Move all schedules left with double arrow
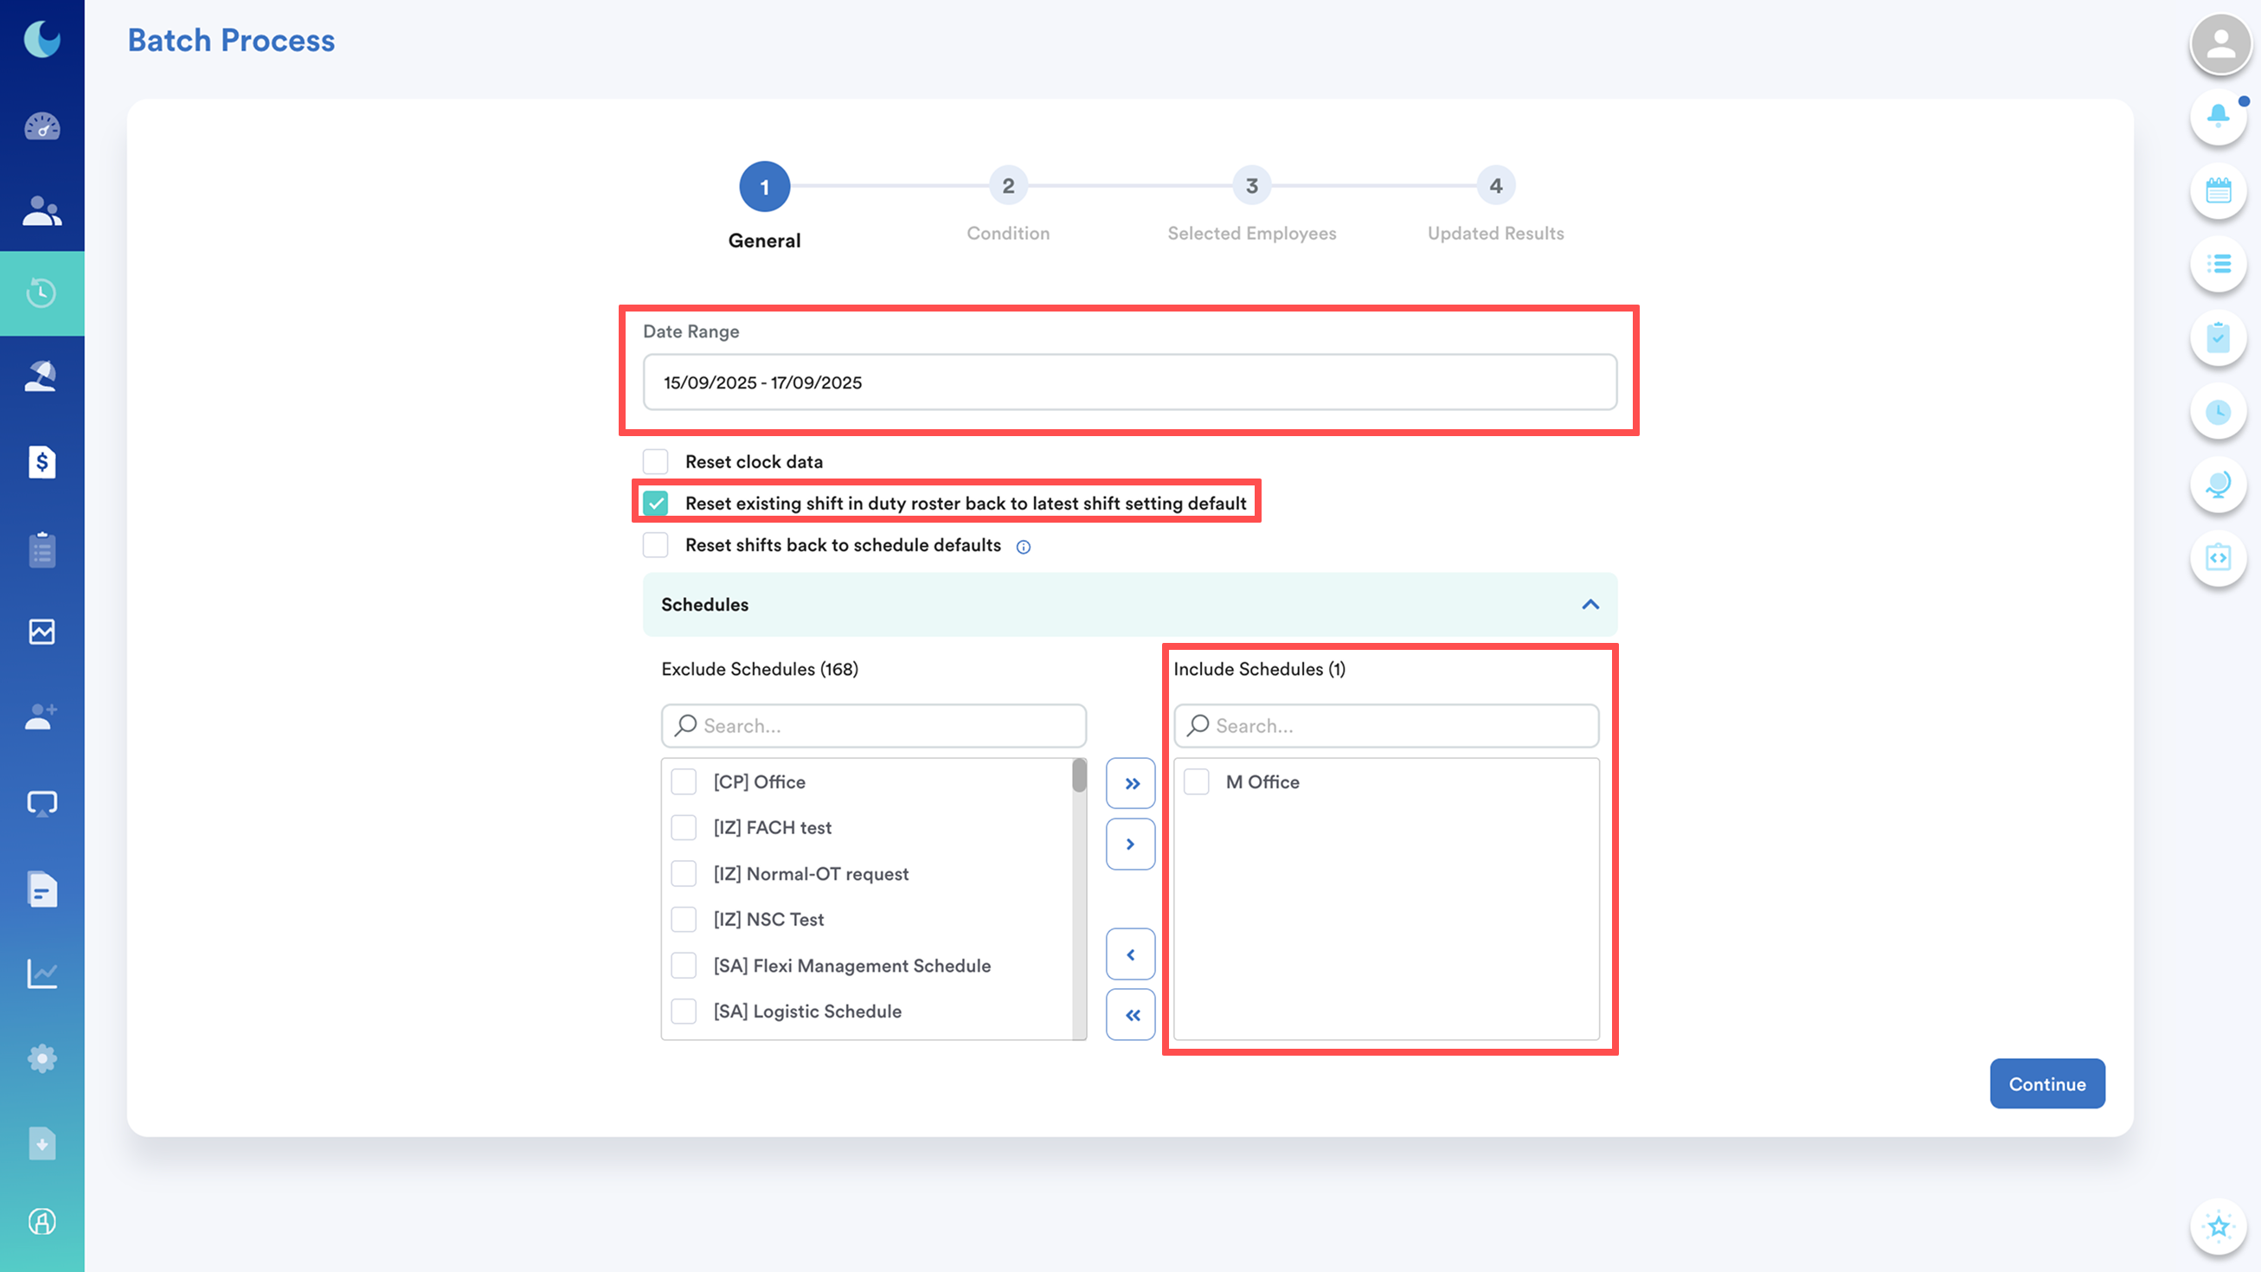This screenshot has height=1272, width=2261. tap(1130, 1015)
